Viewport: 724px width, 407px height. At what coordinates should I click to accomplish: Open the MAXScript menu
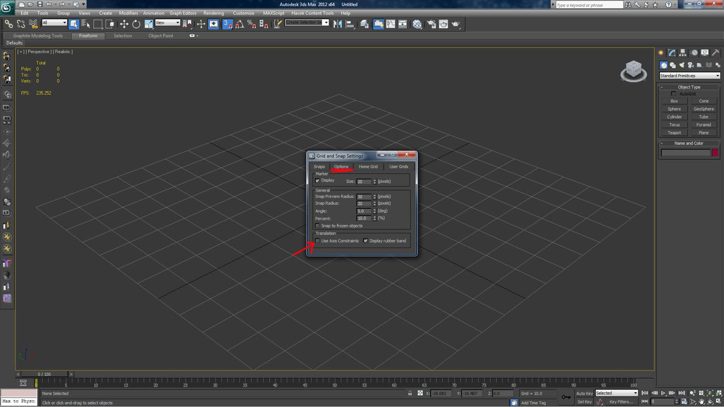point(274,13)
